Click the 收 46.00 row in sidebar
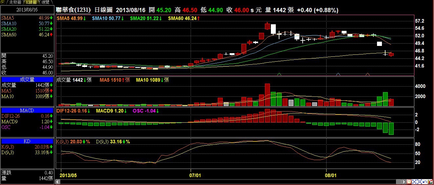Viewport: 434px width, 185px height. click(x=27, y=72)
